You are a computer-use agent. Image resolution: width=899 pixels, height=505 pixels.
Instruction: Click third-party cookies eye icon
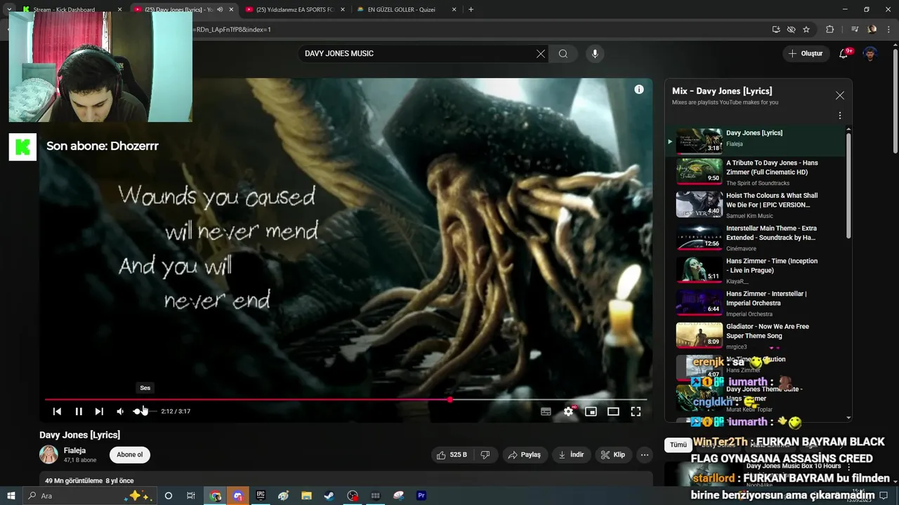click(x=791, y=29)
